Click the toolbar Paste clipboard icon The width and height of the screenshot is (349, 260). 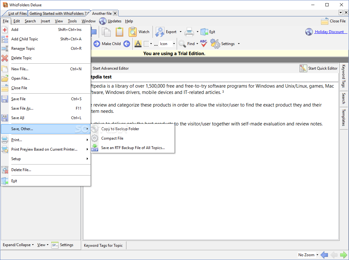tap(119, 32)
